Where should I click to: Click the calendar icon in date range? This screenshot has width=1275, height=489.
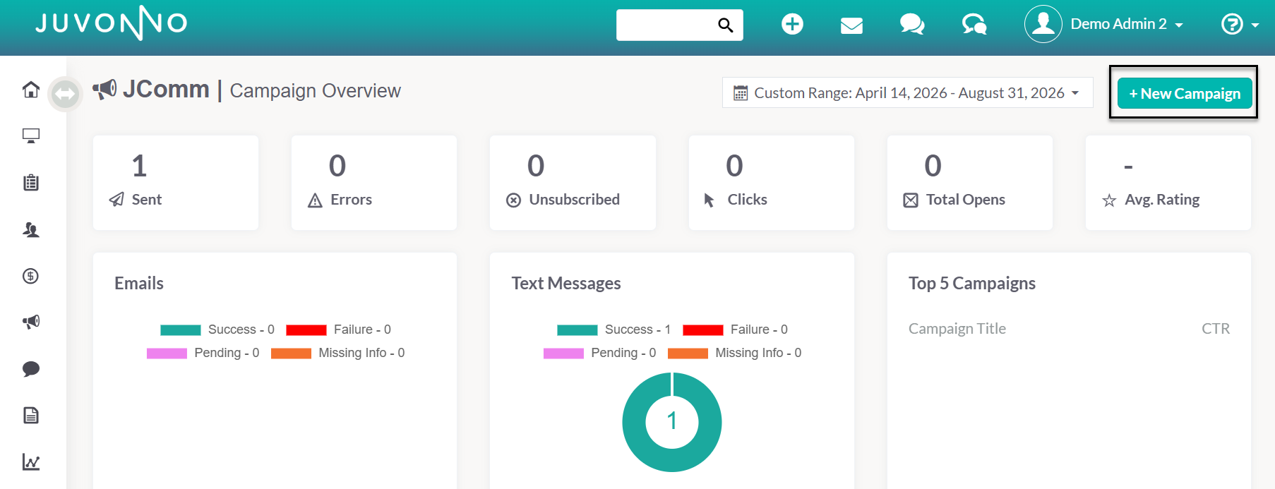(x=741, y=93)
